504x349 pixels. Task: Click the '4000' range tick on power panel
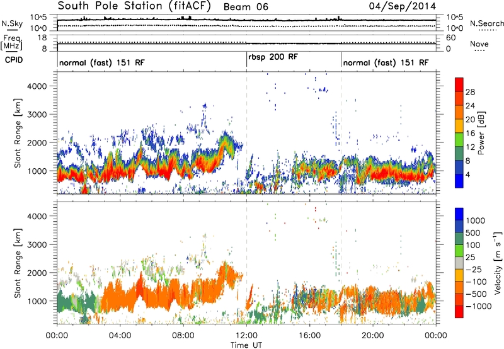pyautogui.click(x=37, y=86)
